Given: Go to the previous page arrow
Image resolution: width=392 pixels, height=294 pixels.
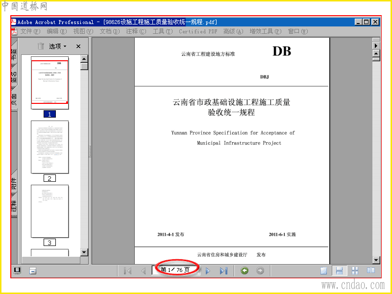Looking at the screenshot, I should (x=143, y=271).
